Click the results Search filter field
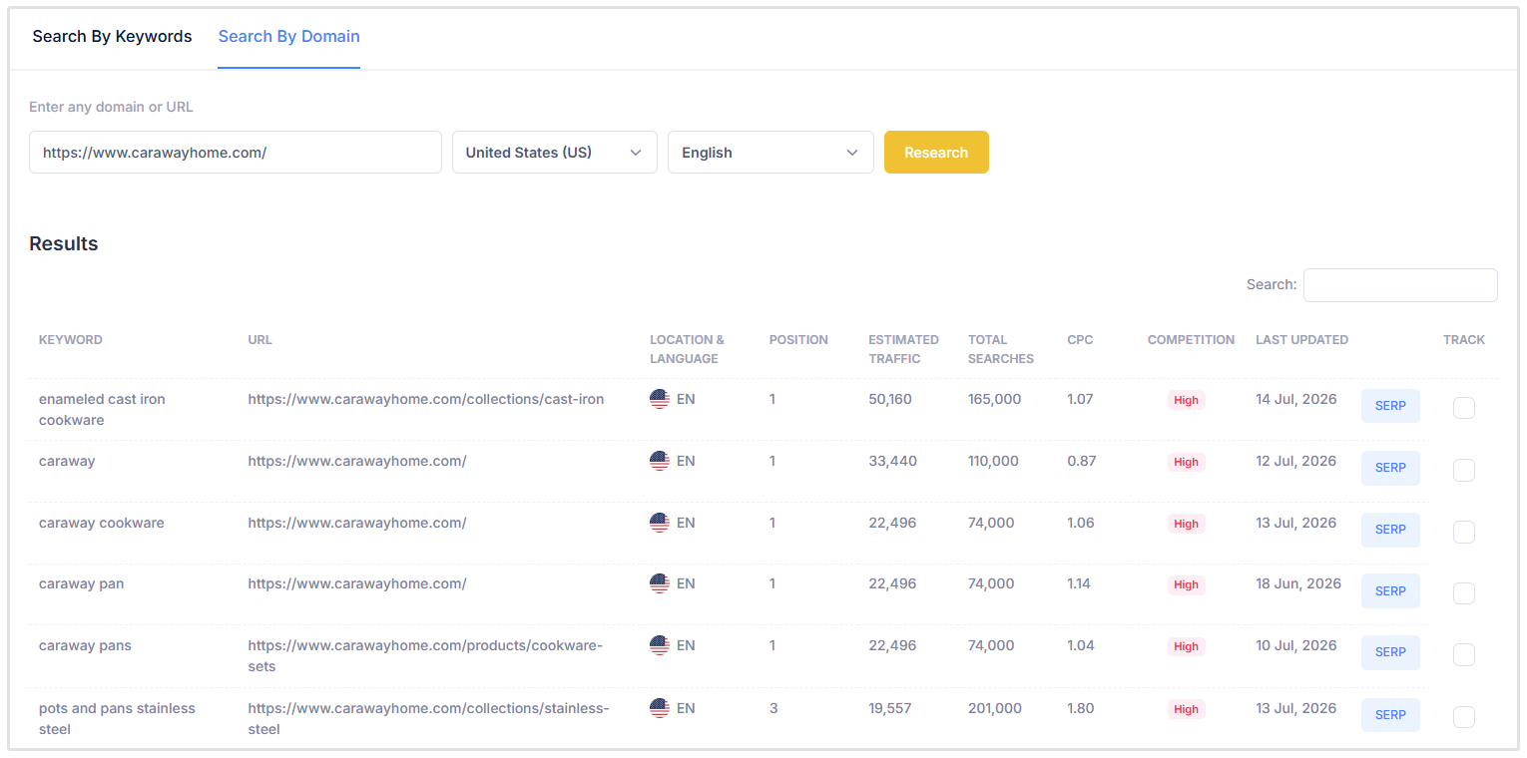The image size is (1527, 758). pos(1400,285)
